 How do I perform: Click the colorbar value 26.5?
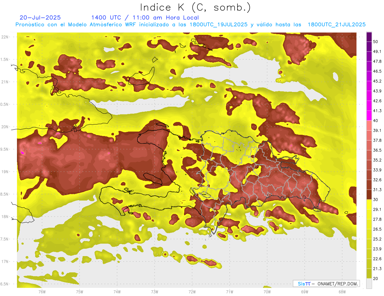coord(377,229)
